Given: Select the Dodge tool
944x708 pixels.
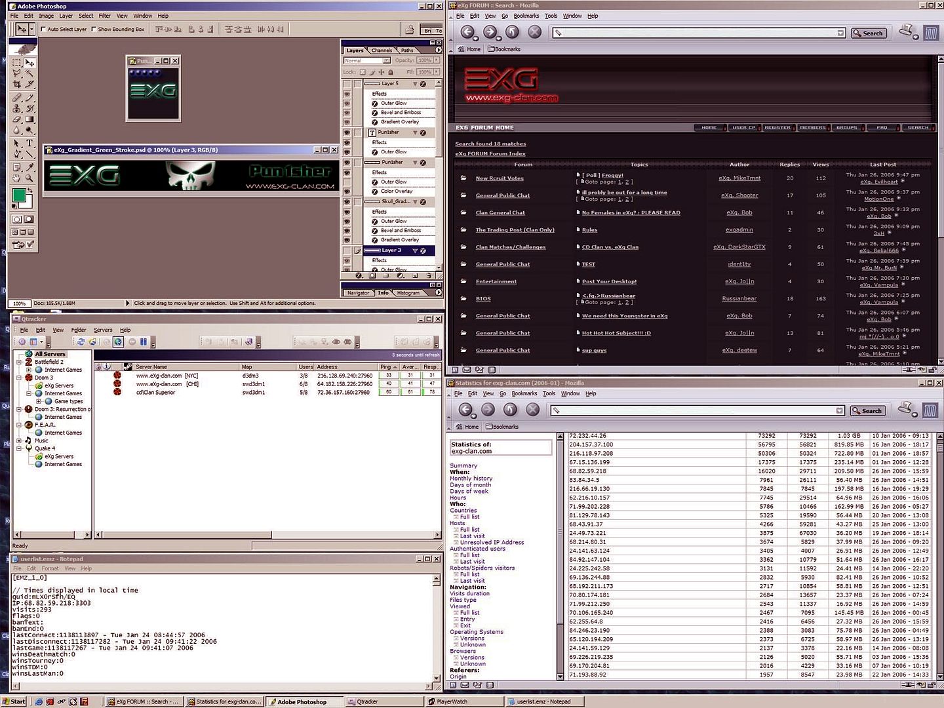Looking at the screenshot, I should click(30, 130).
